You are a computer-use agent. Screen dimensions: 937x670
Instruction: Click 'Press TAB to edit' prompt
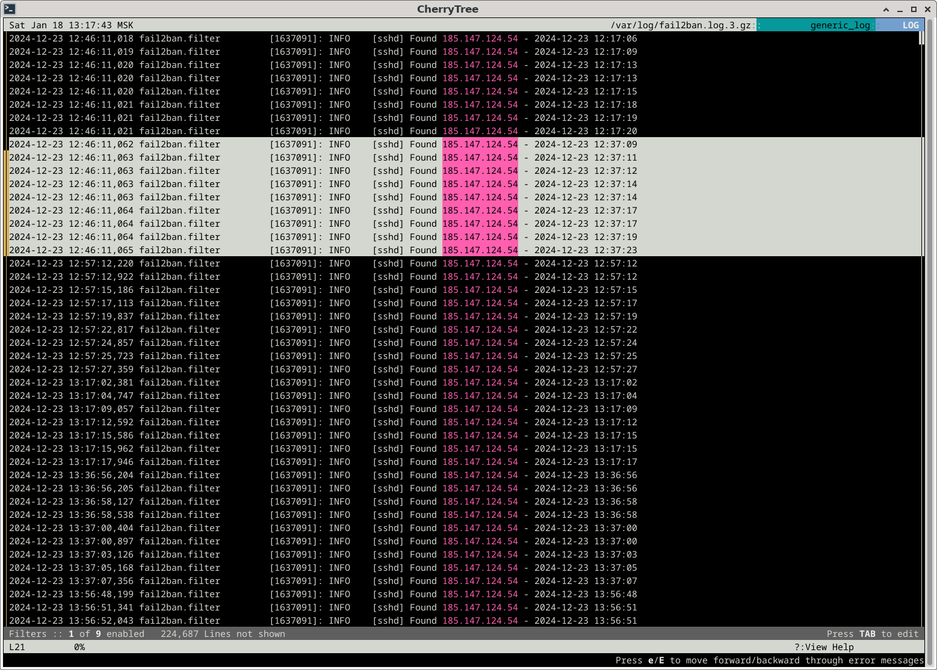coord(872,634)
